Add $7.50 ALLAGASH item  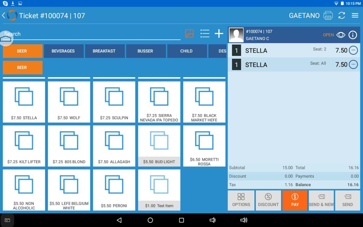[114, 146]
